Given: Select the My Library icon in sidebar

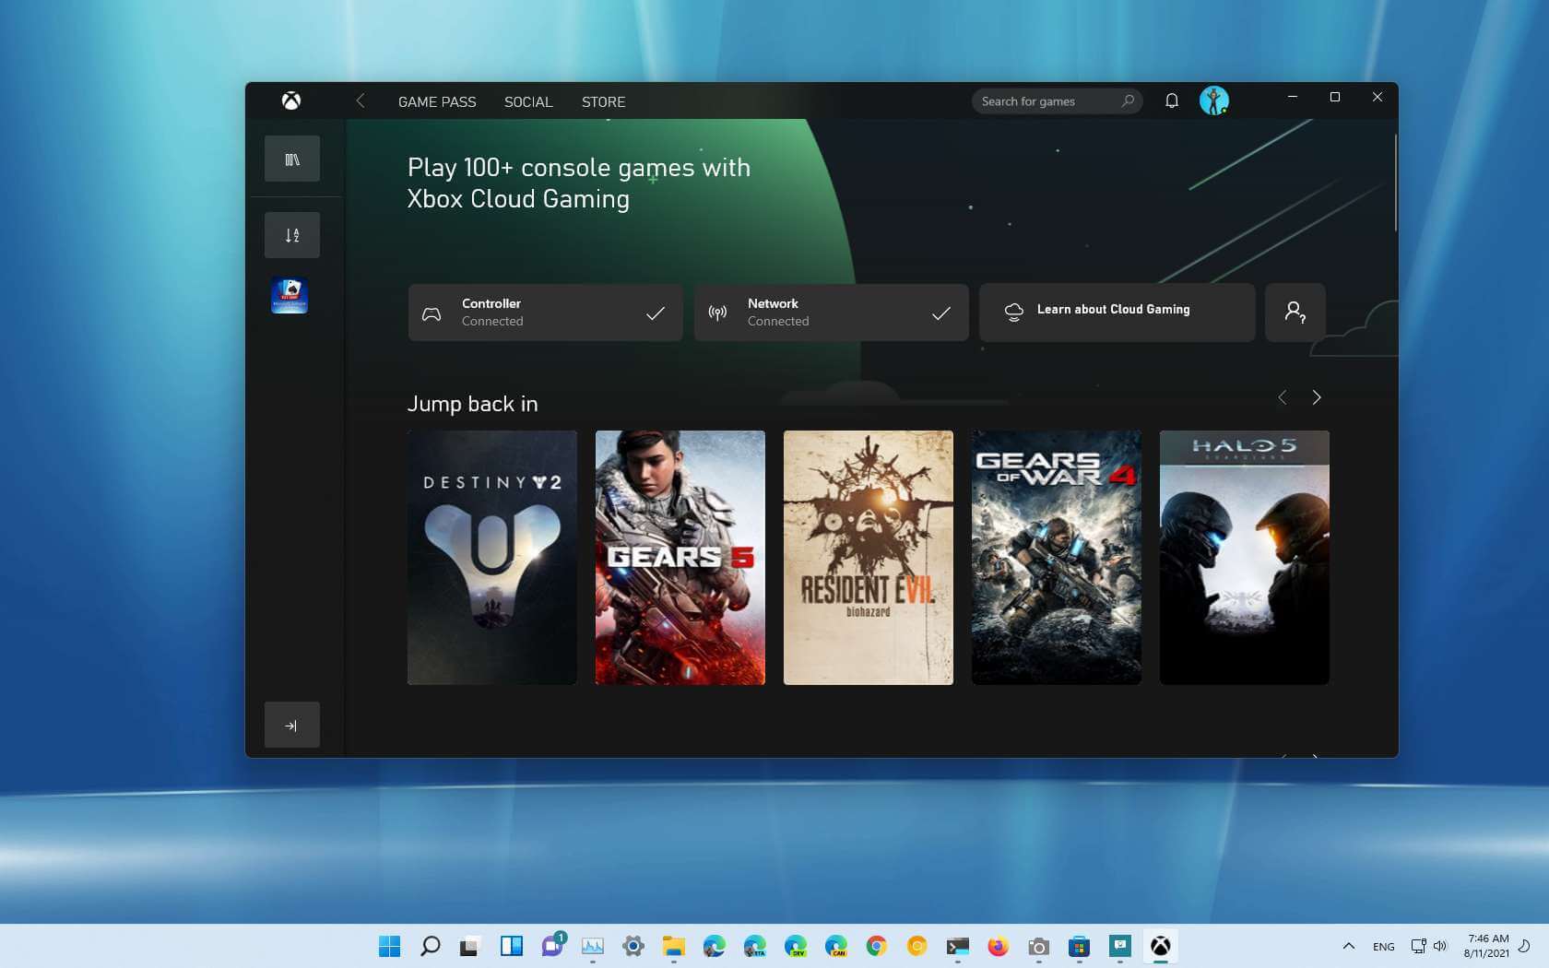Looking at the screenshot, I should (291, 158).
